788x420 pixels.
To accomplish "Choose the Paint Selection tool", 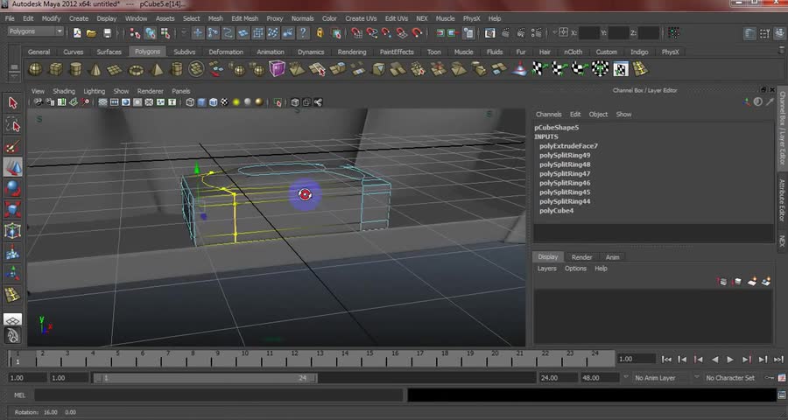I will point(12,146).
